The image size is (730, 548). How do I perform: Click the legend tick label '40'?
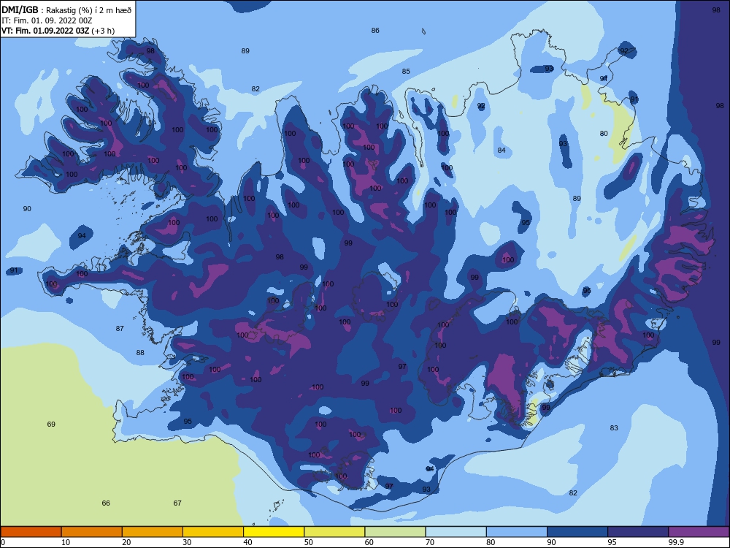point(247,542)
